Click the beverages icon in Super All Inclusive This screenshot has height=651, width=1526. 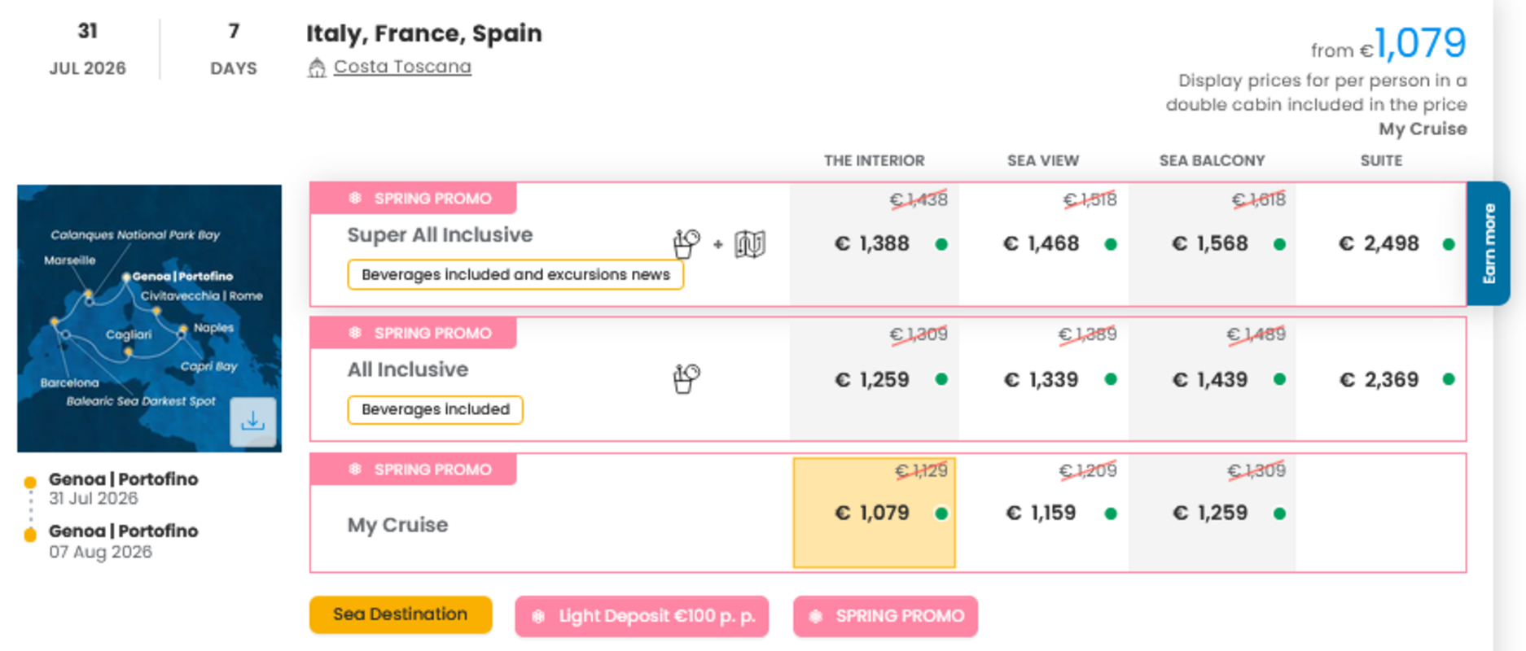(686, 243)
